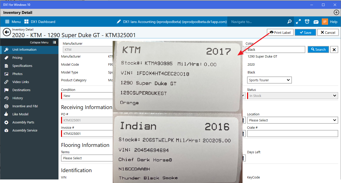Toggle the fullscreen expand arrows icon
The width and height of the screenshot is (341, 183).
tap(298, 22)
